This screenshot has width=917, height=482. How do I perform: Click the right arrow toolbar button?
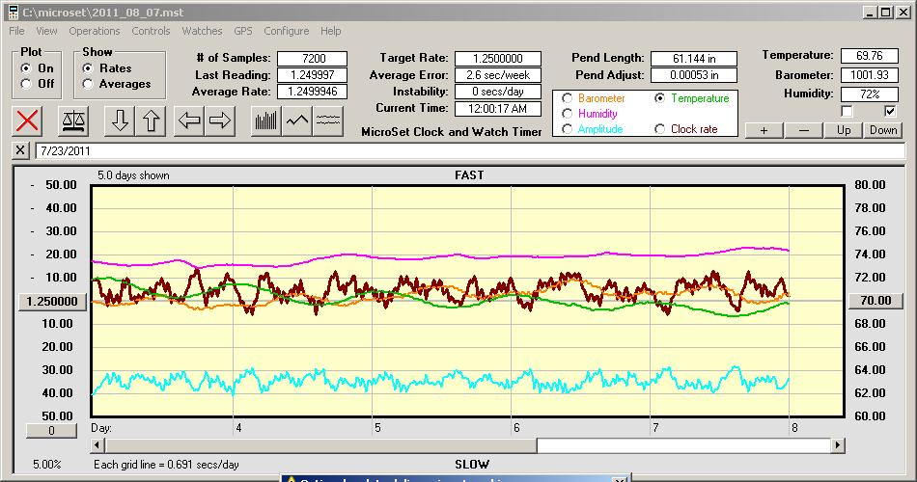pos(220,120)
